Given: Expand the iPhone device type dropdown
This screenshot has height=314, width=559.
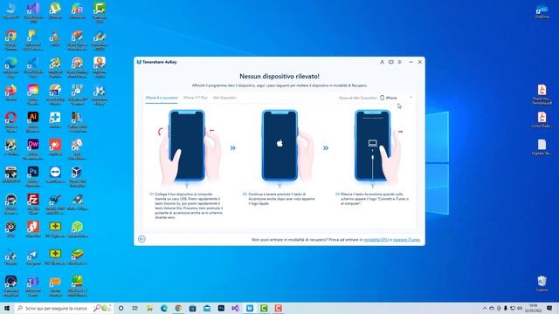Looking at the screenshot, I should pyautogui.click(x=396, y=98).
